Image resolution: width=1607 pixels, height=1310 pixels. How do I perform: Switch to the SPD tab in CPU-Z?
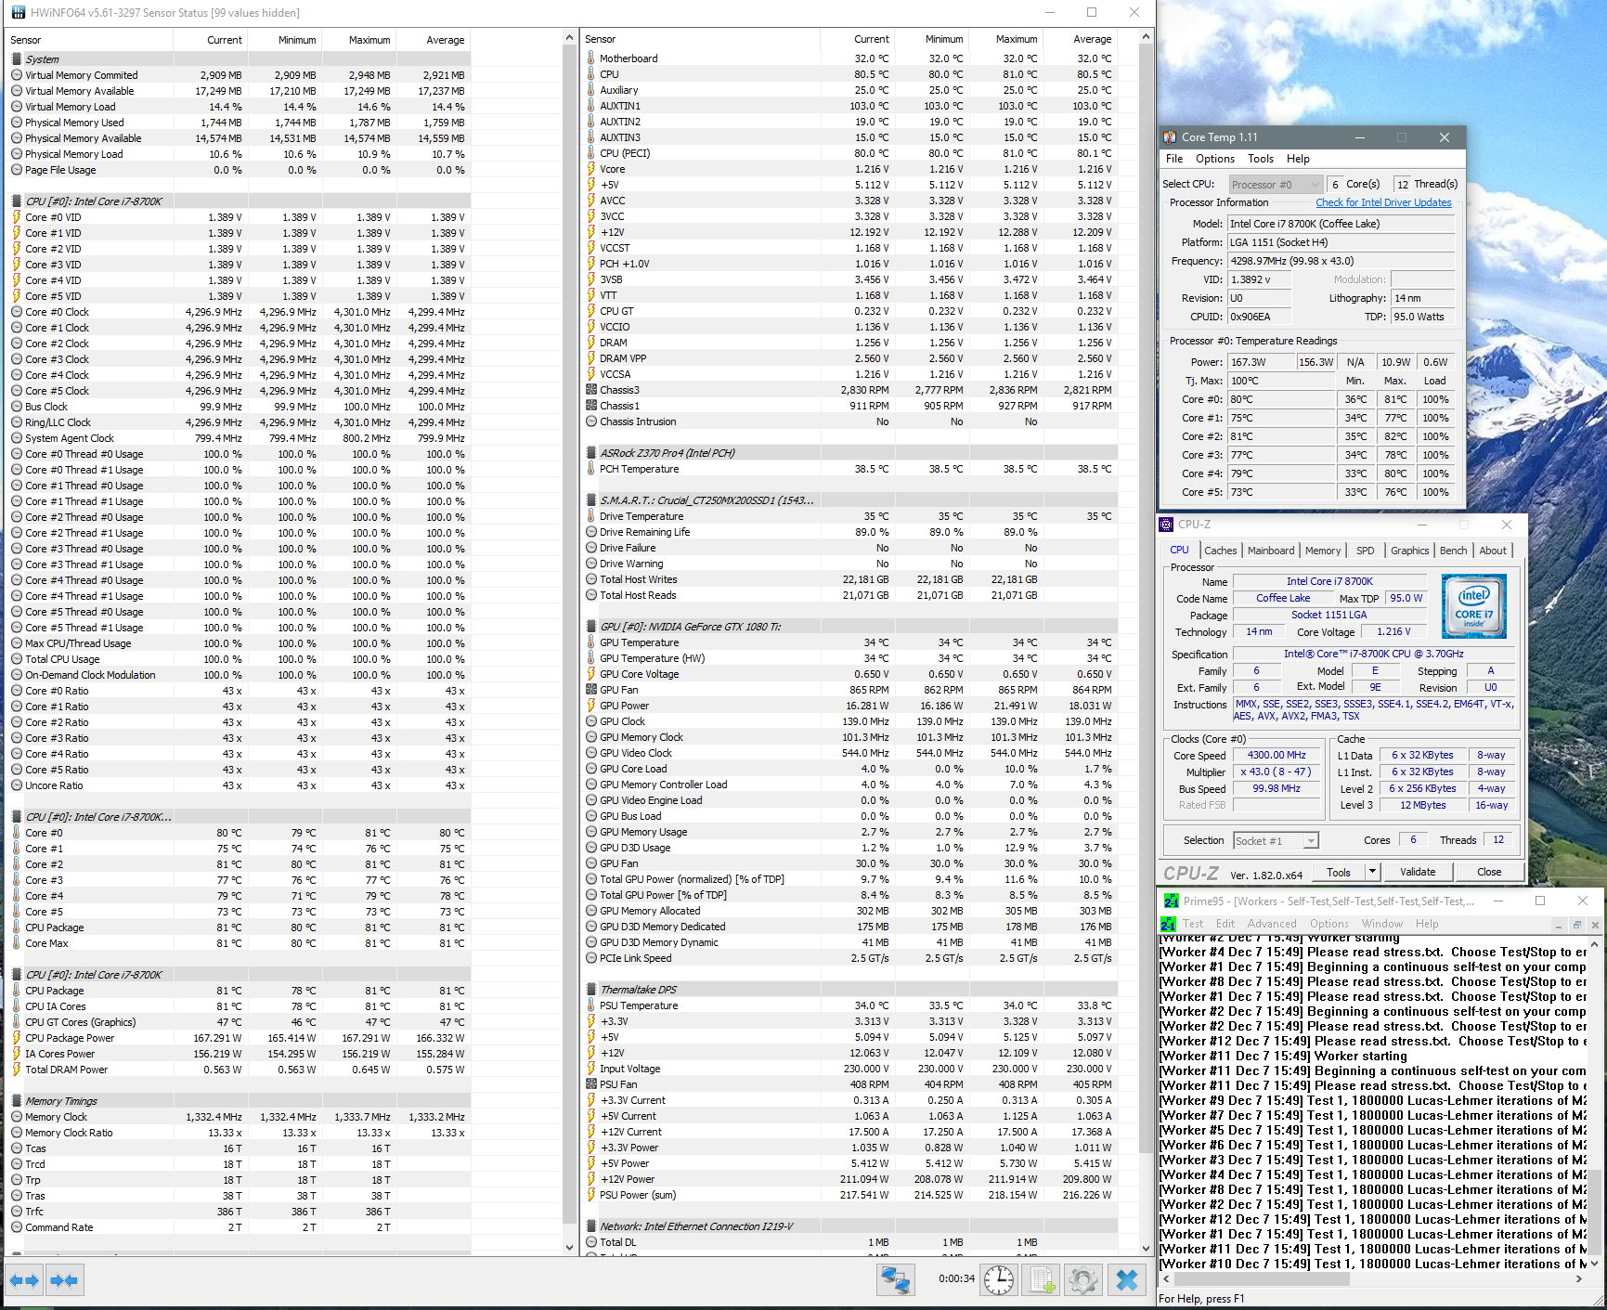(x=1366, y=551)
